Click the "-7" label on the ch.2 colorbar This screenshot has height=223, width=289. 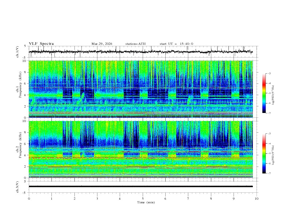269,173
